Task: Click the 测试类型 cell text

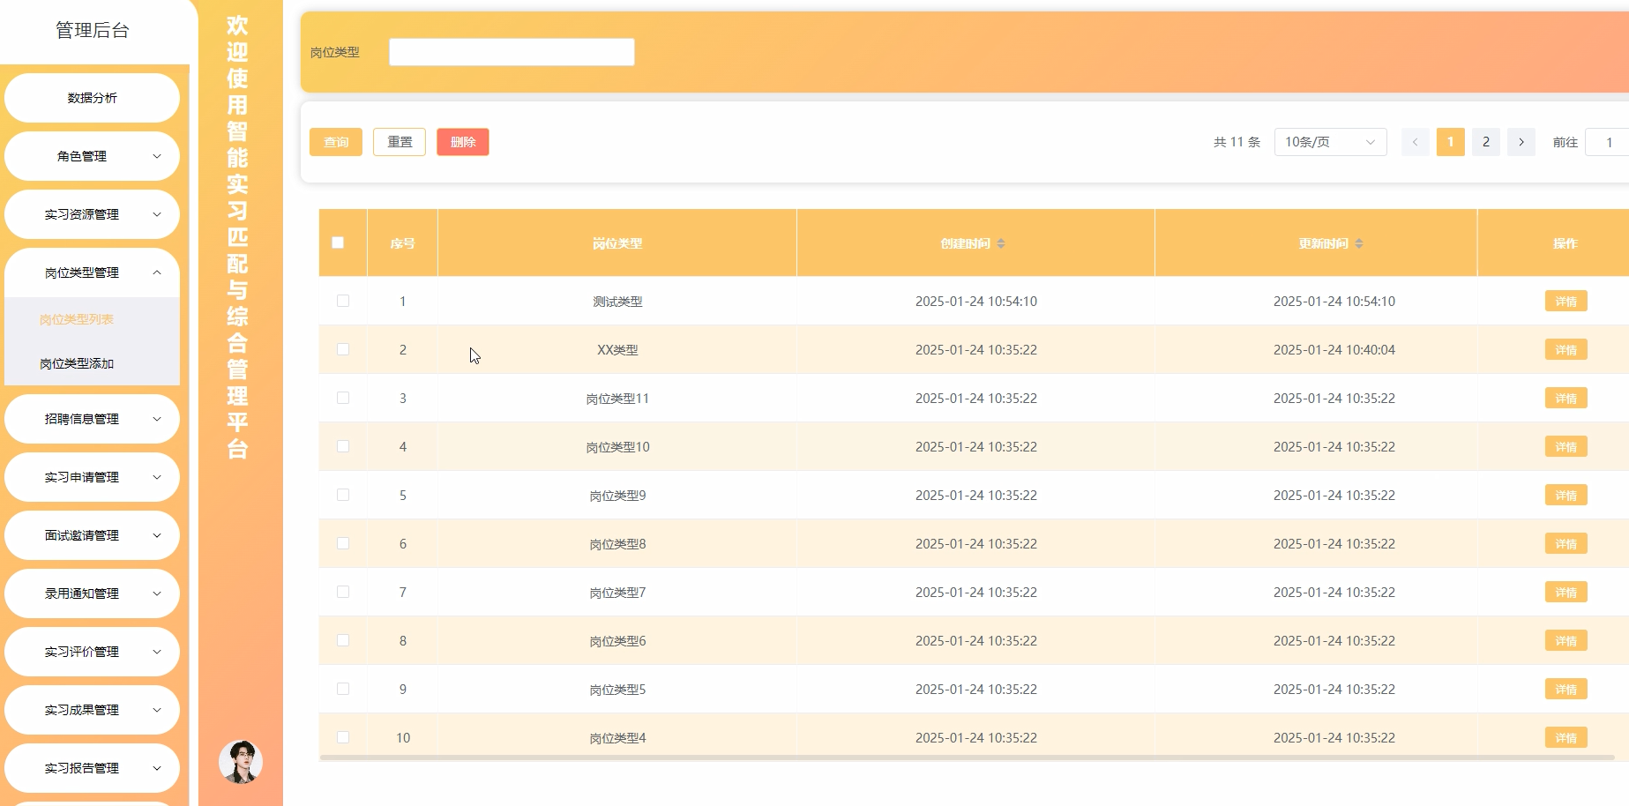Action: pos(617,302)
